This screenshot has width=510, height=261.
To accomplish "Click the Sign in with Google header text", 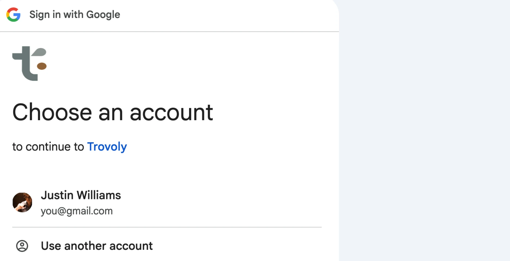I will (x=75, y=14).
